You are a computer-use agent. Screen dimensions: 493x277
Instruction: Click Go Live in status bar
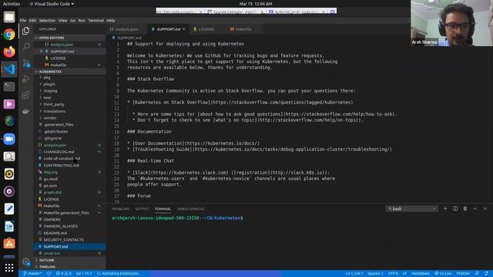(x=443, y=273)
